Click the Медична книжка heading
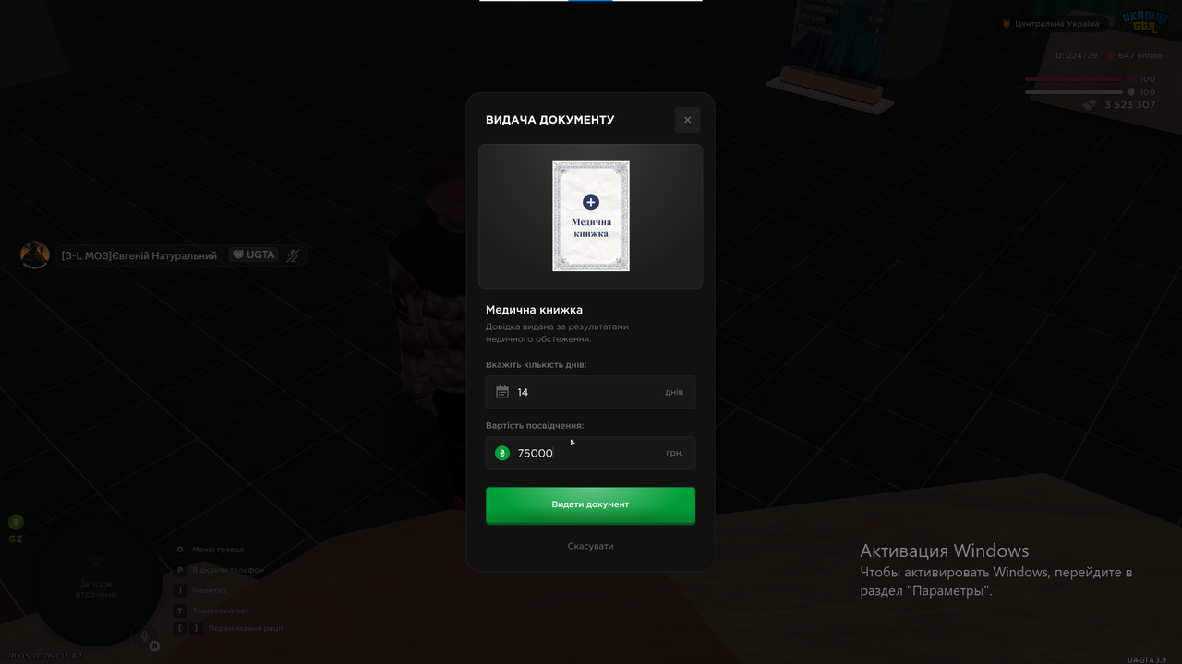 tap(534, 310)
